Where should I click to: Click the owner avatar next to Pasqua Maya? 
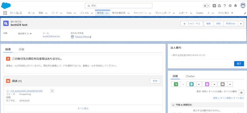[x=72, y=37]
